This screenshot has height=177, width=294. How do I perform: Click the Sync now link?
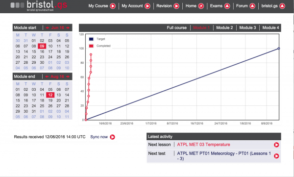(99, 137)
